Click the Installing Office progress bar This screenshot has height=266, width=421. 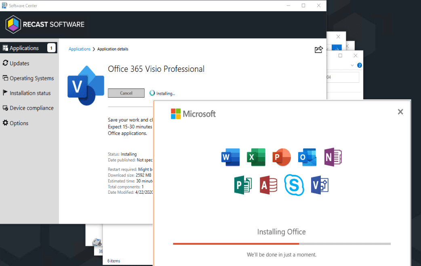coord(282,244)
